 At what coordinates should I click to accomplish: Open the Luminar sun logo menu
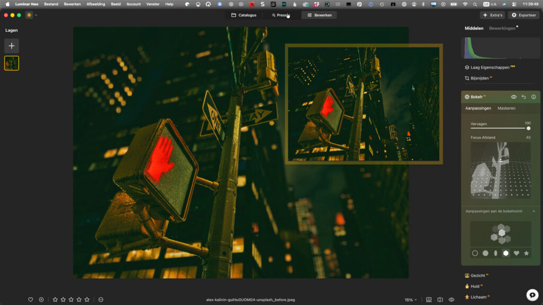(x=29, y=15)
